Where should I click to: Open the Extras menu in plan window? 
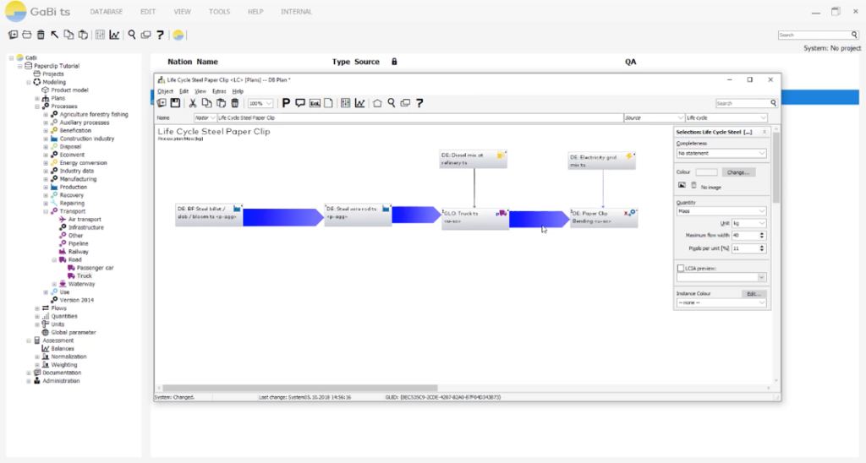[219, 91]
